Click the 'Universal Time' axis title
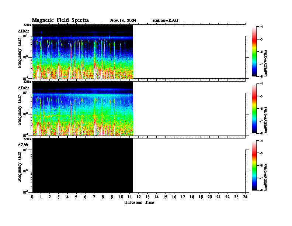 click(x=139, y=202)
